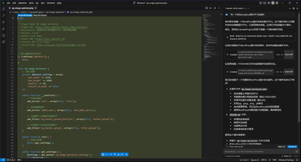
Task: Select the wp-image-optimizer.php editor tab
Action: click(x=22, y=8)
